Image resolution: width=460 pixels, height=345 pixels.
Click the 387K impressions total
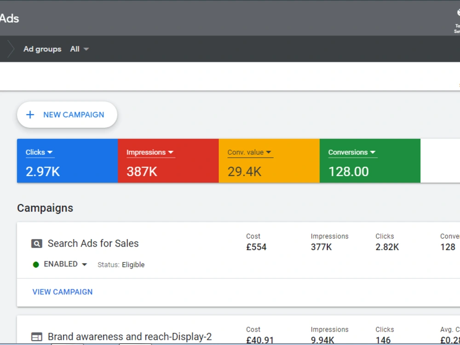[142, 172]
